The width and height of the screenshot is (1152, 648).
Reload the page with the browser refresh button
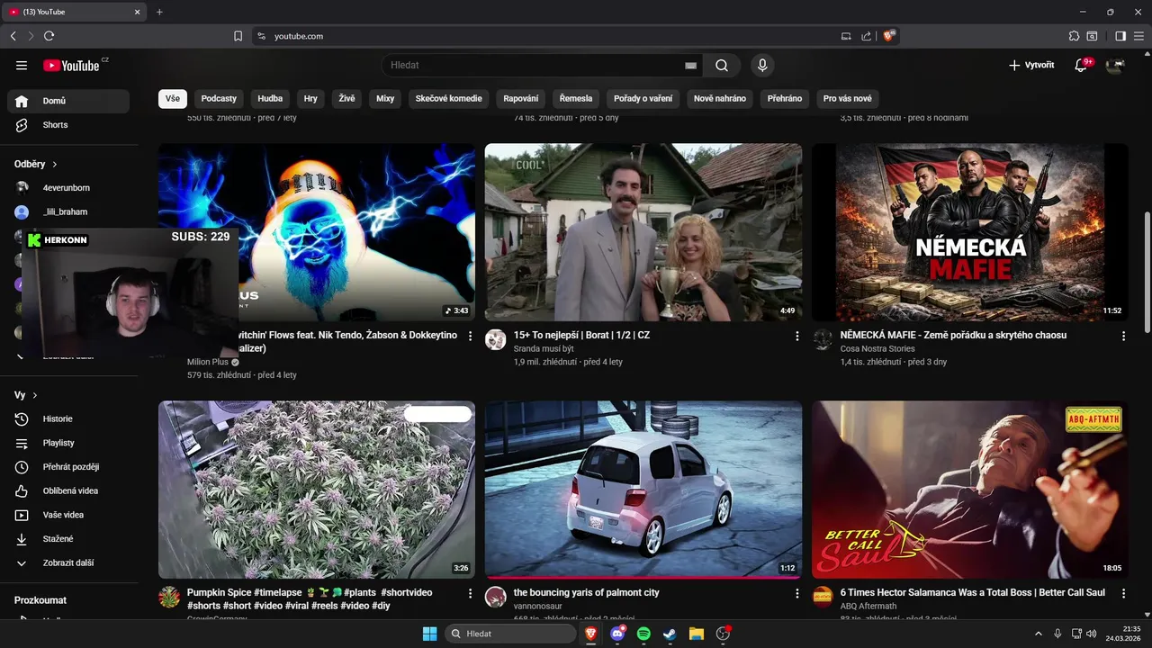49,36
